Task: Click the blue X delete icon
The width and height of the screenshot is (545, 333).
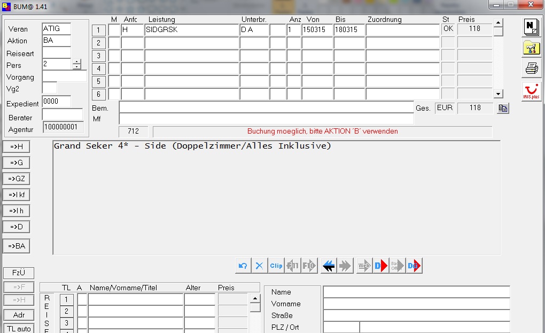Action: (259, 266)
